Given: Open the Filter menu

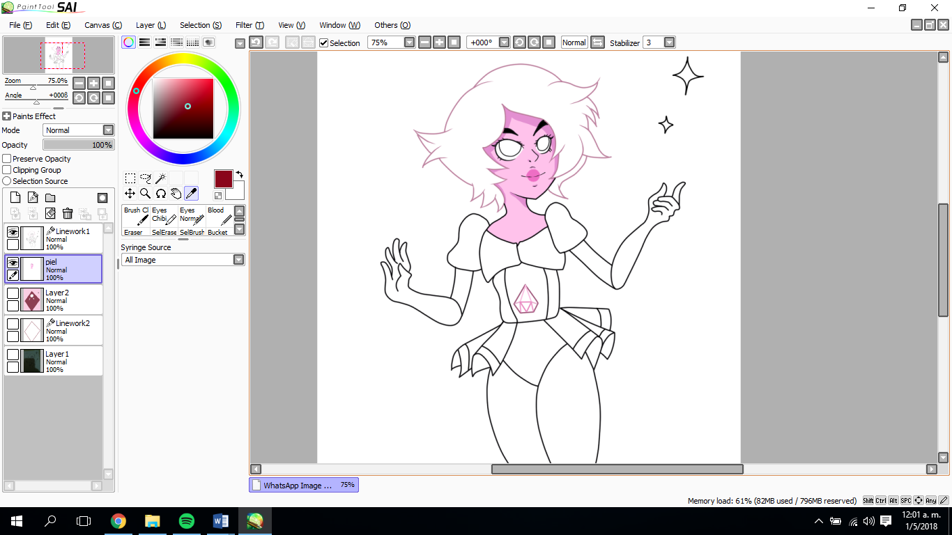Looking at the screenshot, I should pos(249,25).
